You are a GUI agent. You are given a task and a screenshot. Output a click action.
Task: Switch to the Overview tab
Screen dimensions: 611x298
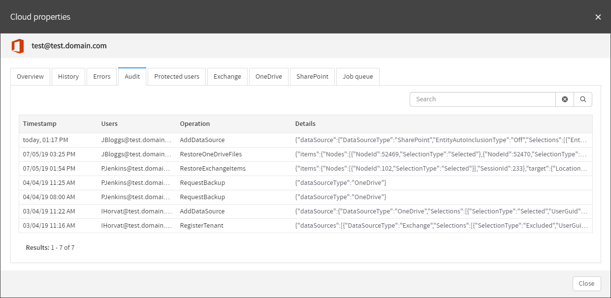tap(31, 77)
